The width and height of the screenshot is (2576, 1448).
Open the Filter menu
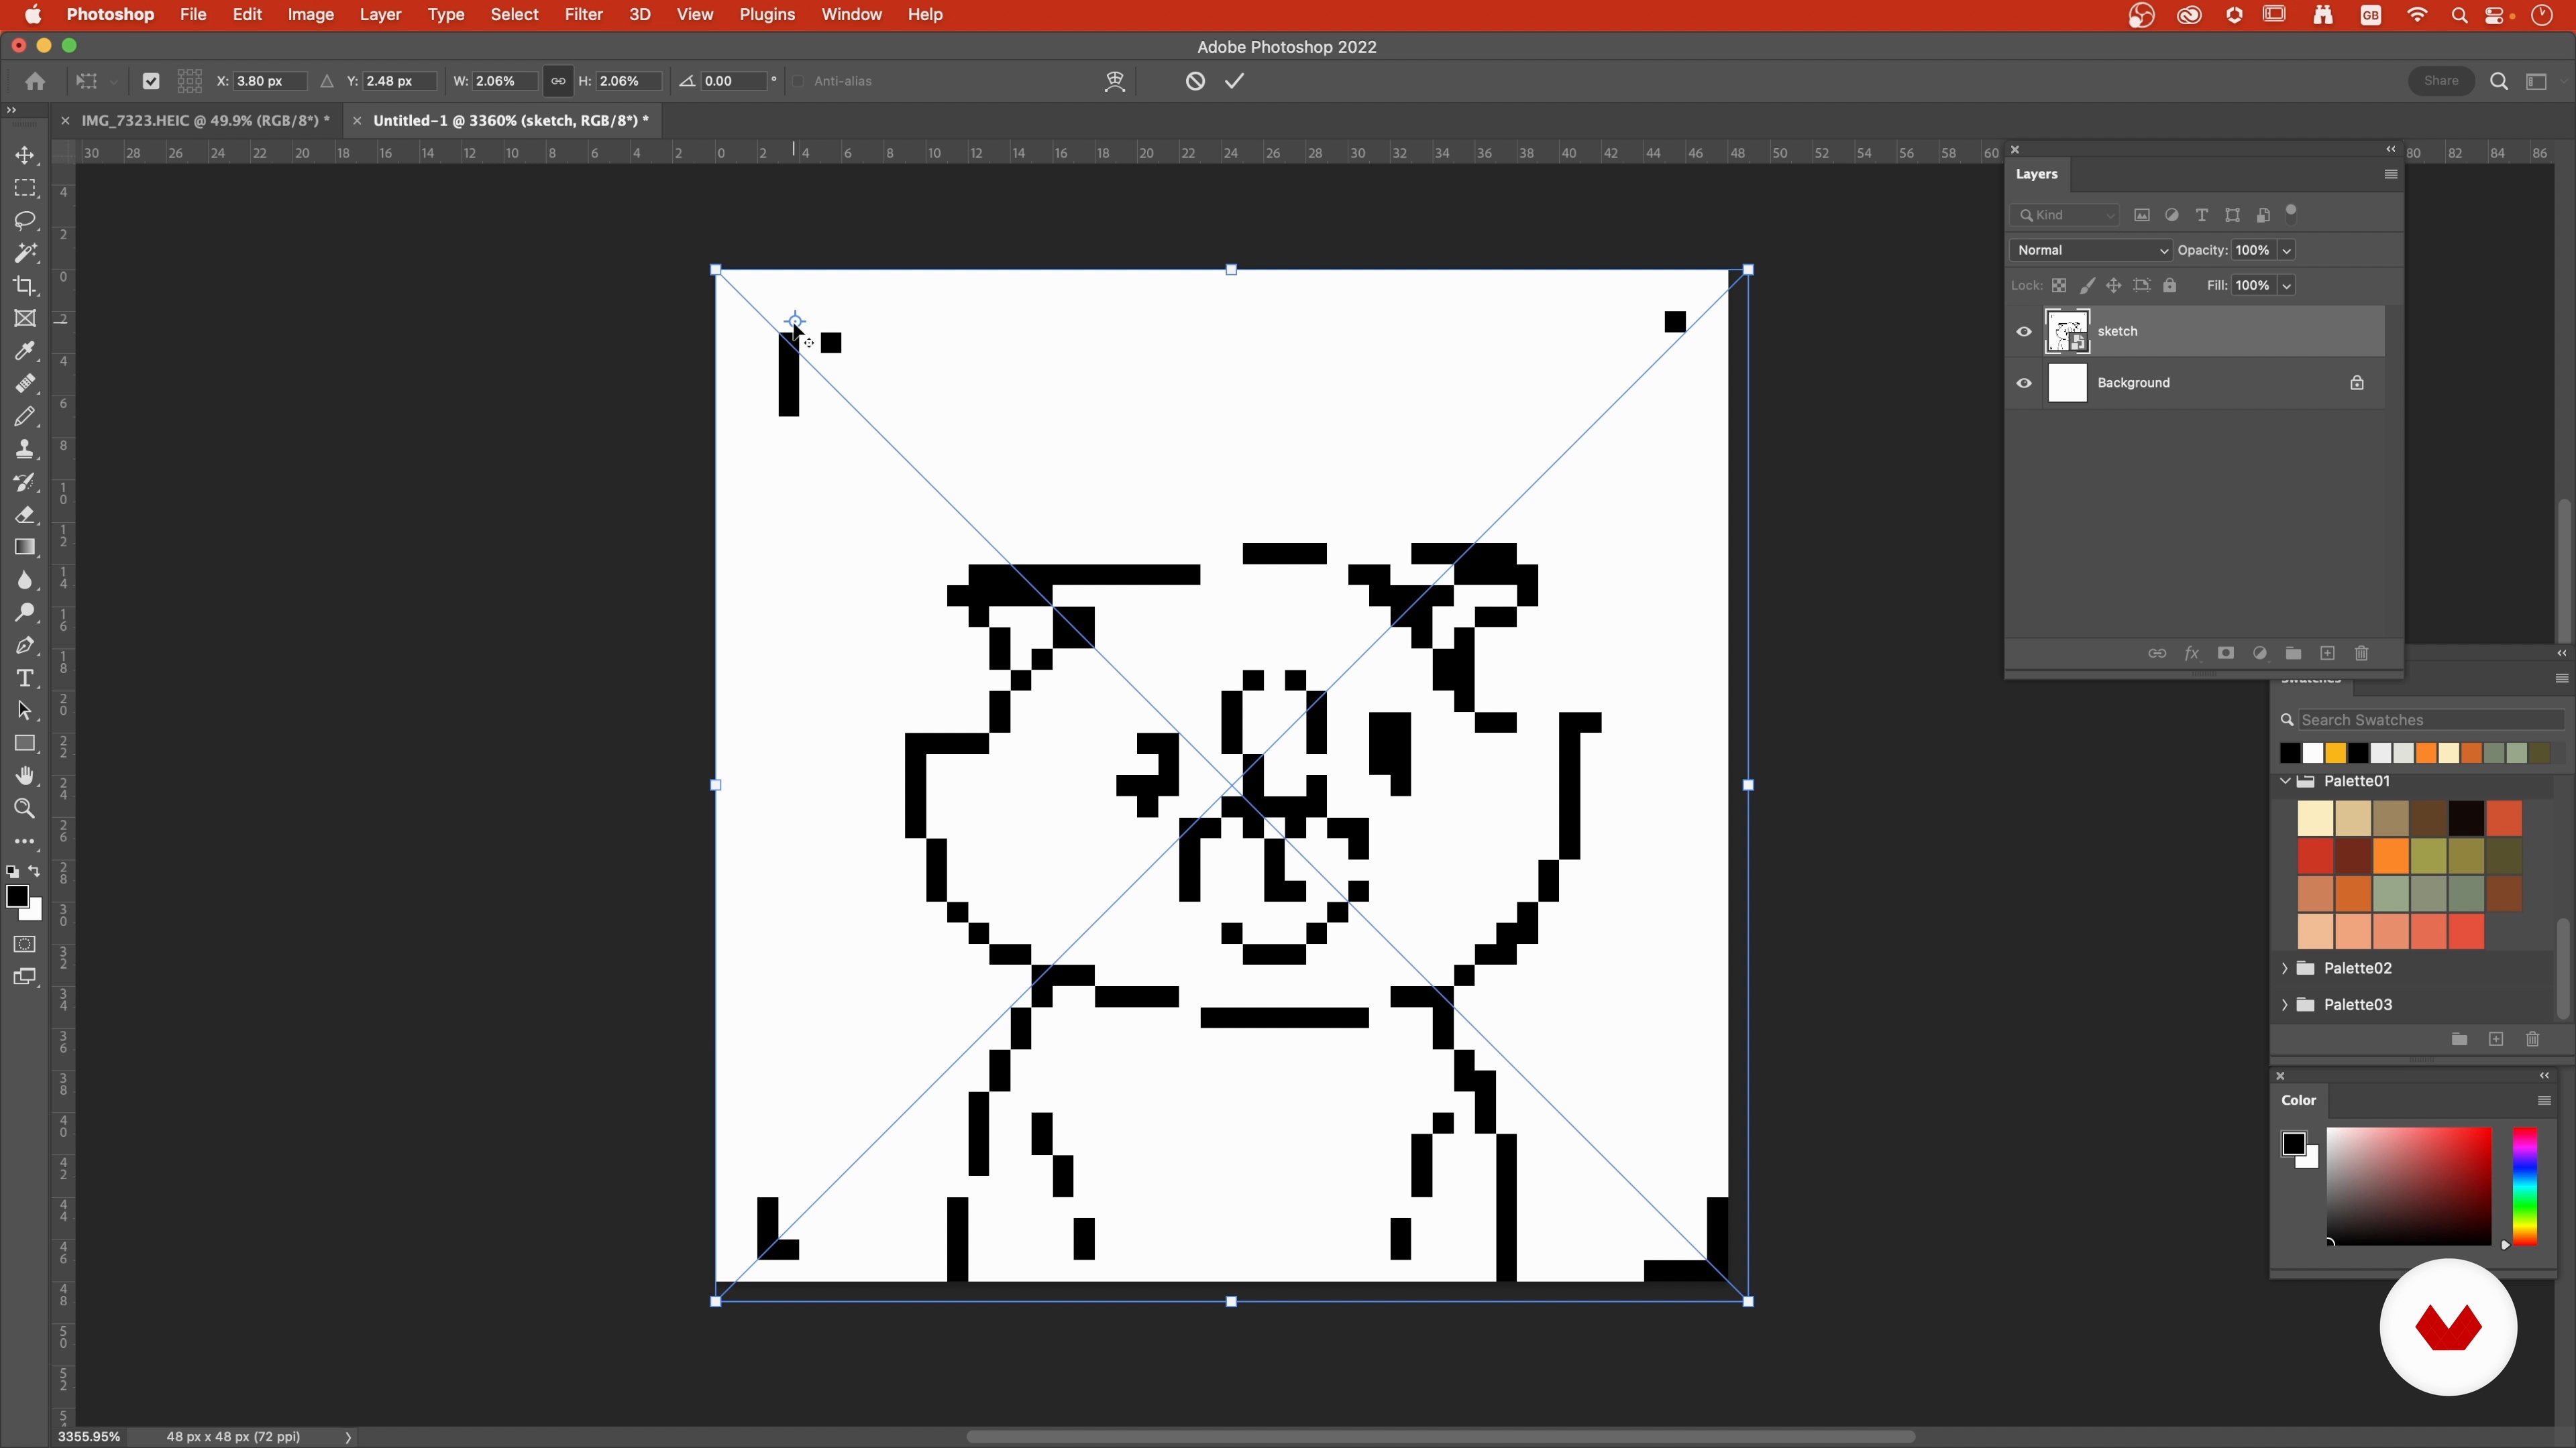[x=583, y=15]
